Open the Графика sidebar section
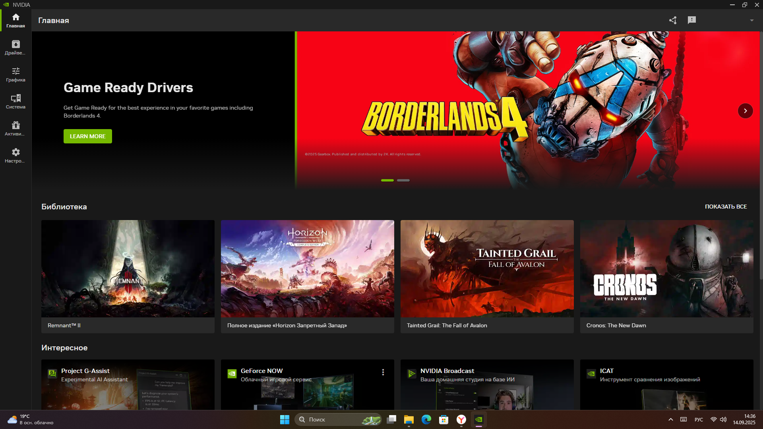 coord(15,74)
